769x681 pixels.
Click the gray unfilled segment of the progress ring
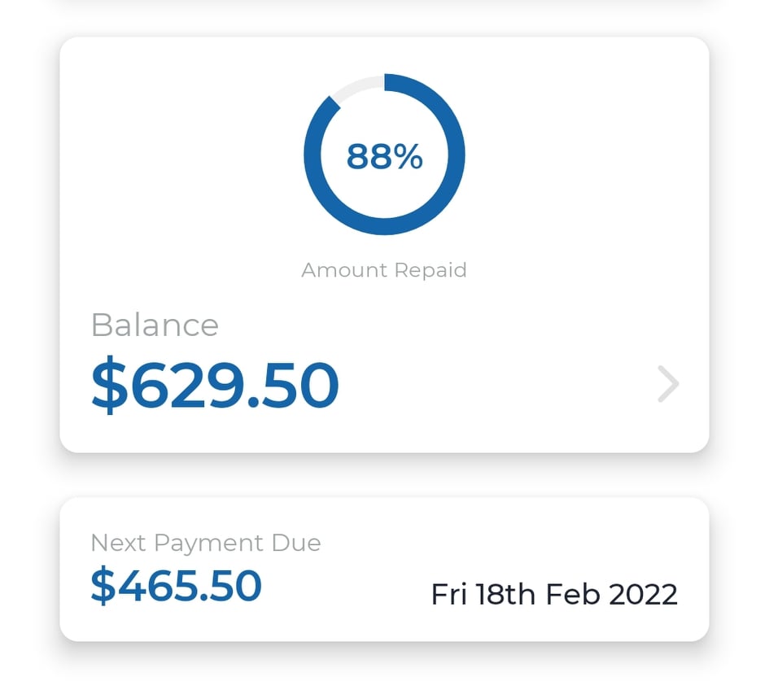click(x=357, y=86)
